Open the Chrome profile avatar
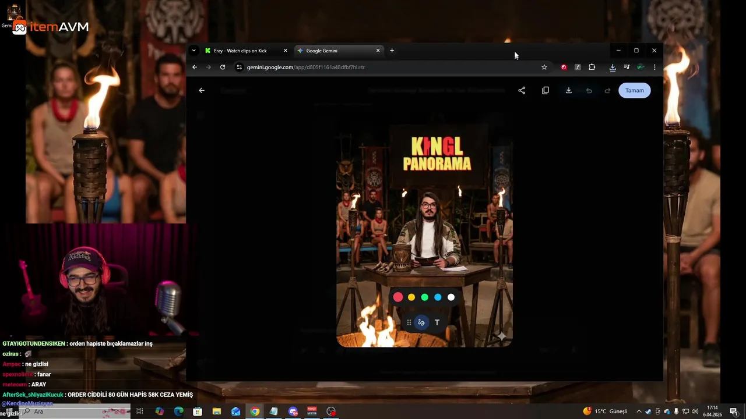Viewport: 746px width, 419px height. pos(641,67)
